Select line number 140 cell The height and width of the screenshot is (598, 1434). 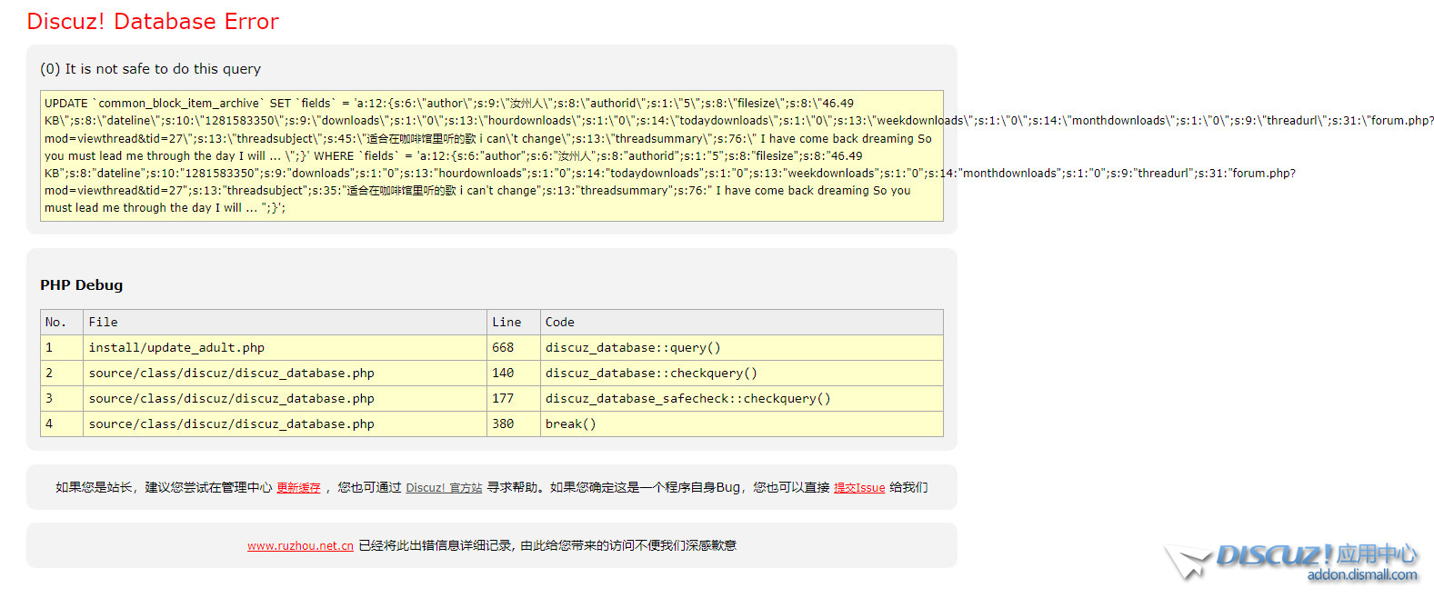514,374
